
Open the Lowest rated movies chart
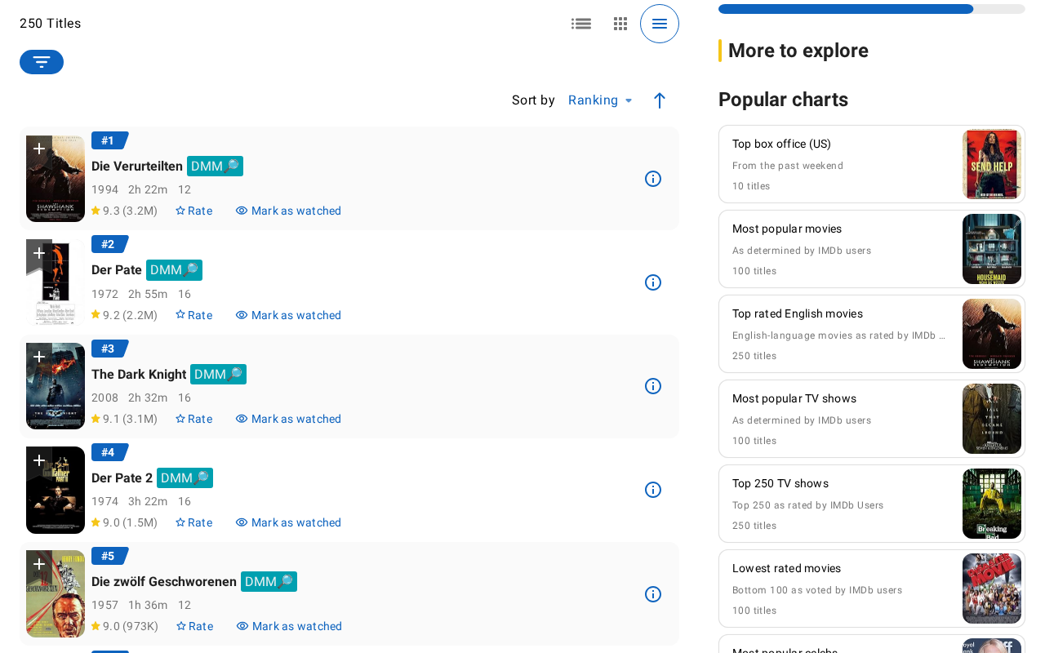click(x=786, y=568)
